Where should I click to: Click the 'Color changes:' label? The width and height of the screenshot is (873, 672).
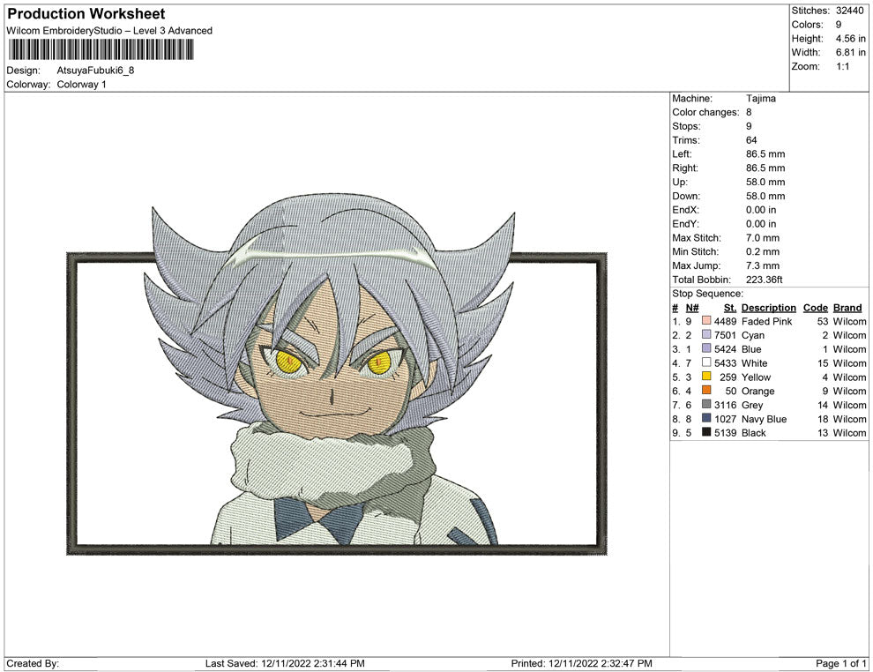705,112
